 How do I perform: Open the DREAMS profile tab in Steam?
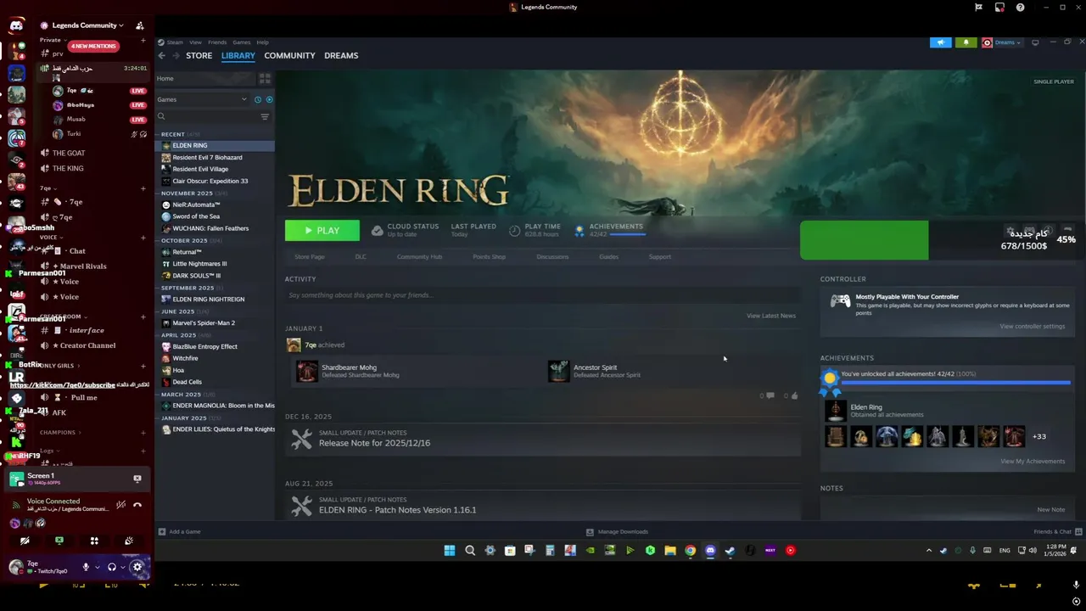coord(341,55)
